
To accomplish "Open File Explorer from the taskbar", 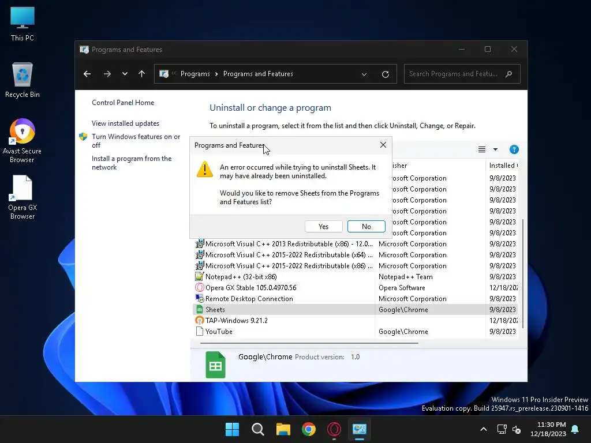I will click(x=283, y=429).
